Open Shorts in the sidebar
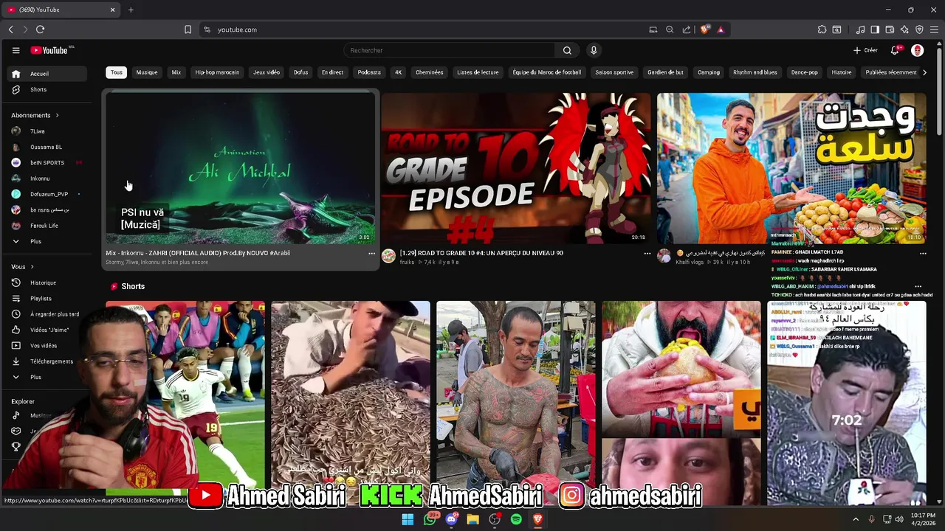The width and height of the screenshot is (945, 531). [x=47, y=89]
